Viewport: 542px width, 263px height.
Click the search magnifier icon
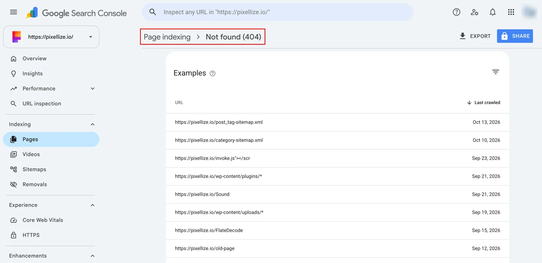(152, 12)
